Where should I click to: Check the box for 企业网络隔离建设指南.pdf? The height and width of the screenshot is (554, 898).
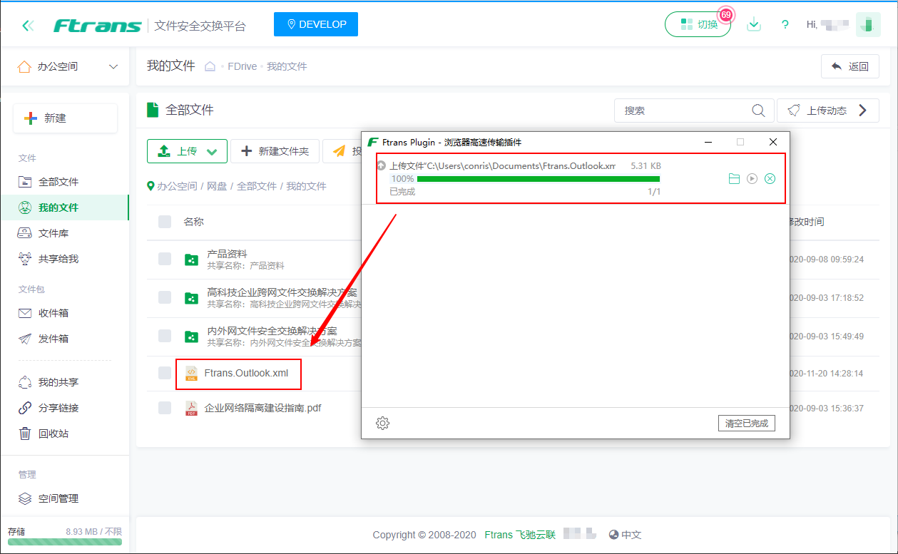point(165,408)
